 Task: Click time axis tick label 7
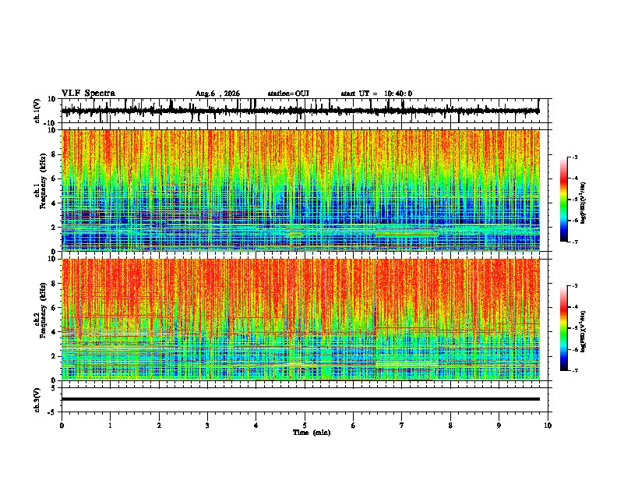point(402,426)
